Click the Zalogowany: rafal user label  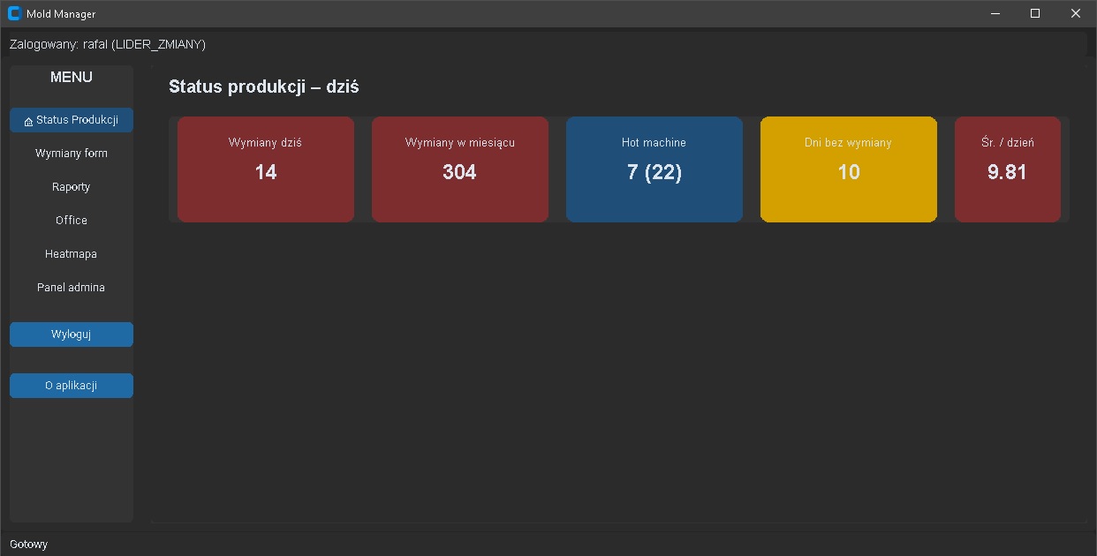(x=108, y=44)
